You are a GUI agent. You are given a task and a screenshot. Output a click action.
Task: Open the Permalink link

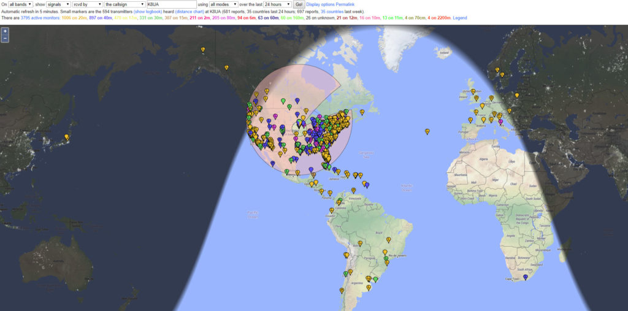[x=345, y=4]
